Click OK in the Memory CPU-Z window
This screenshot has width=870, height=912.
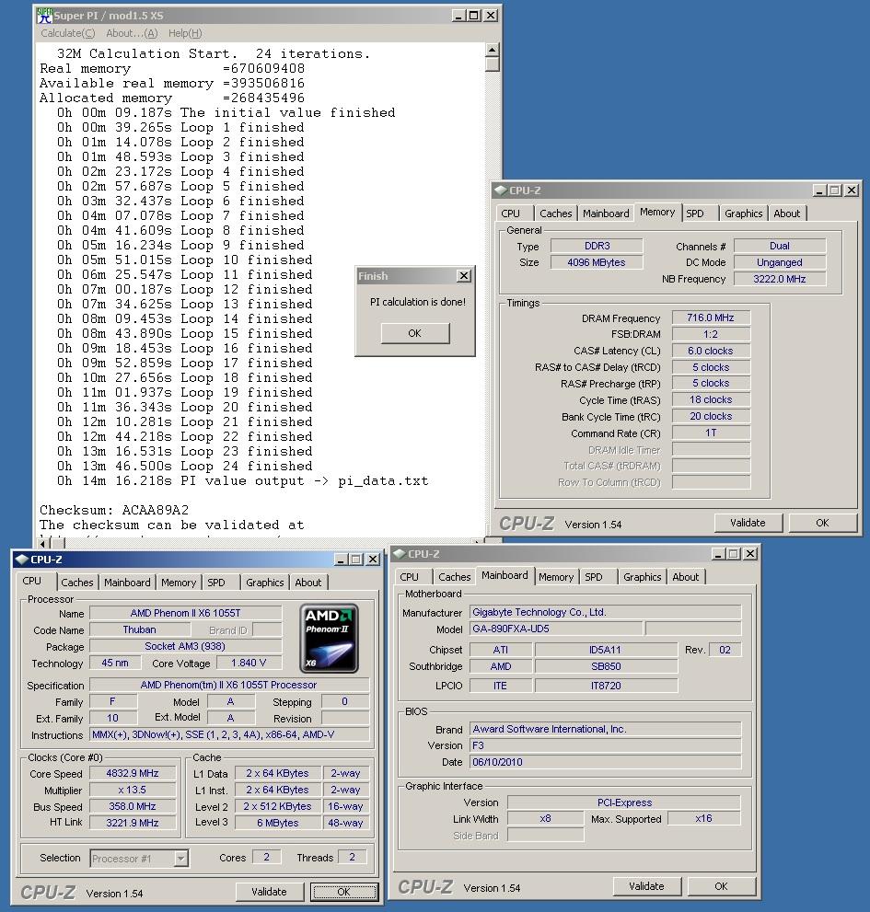[x=822, y=523]
